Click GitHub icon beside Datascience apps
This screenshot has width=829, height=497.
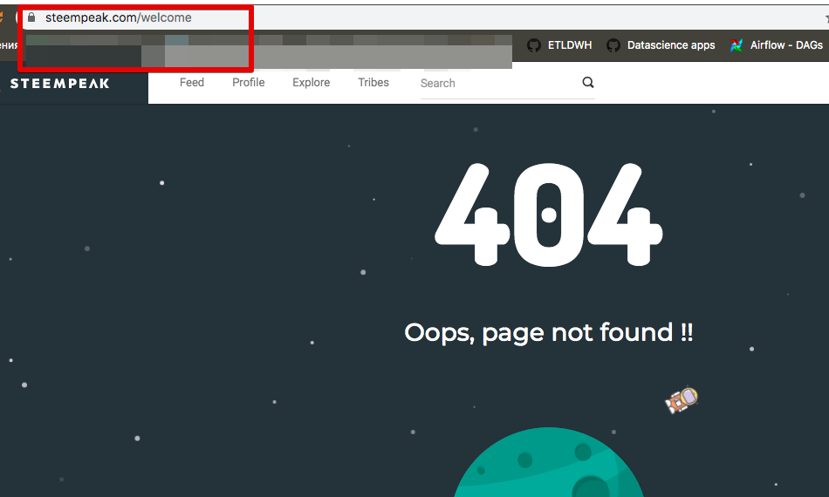[613, 45]
